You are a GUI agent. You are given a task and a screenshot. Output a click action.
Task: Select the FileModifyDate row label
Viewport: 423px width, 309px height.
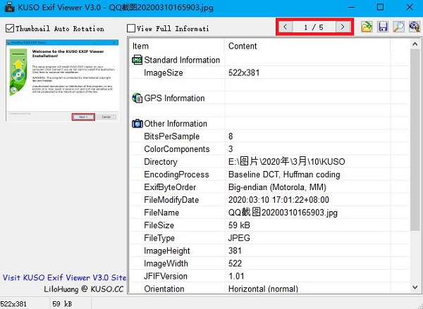(x=171, y=200)
